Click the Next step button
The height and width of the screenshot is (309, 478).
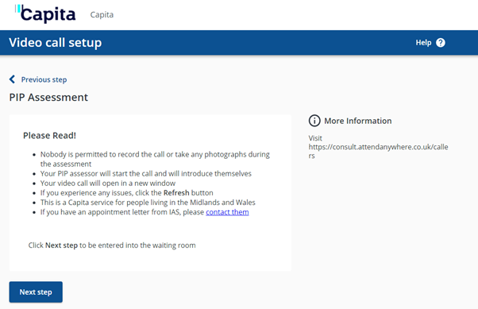(36, 292)
